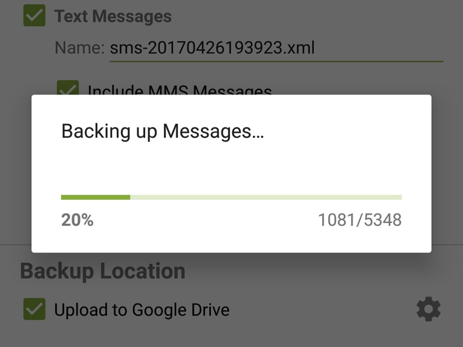Click the filled green part of progress bar

pyautogui.click(x=96, y=197)
